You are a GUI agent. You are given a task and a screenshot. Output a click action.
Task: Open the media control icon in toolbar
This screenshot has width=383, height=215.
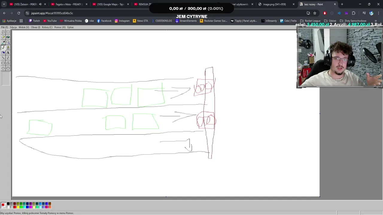point(364,13)
